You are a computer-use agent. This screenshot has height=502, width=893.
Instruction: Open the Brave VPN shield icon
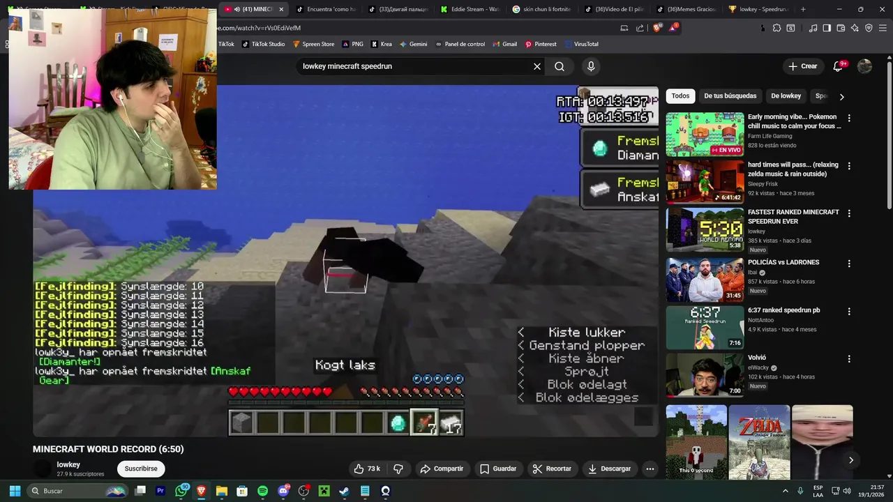[869, 28]
